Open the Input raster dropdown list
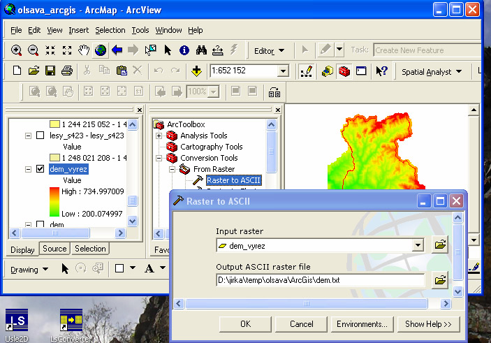Screen dimensions: 491x343 pos(418,245)
